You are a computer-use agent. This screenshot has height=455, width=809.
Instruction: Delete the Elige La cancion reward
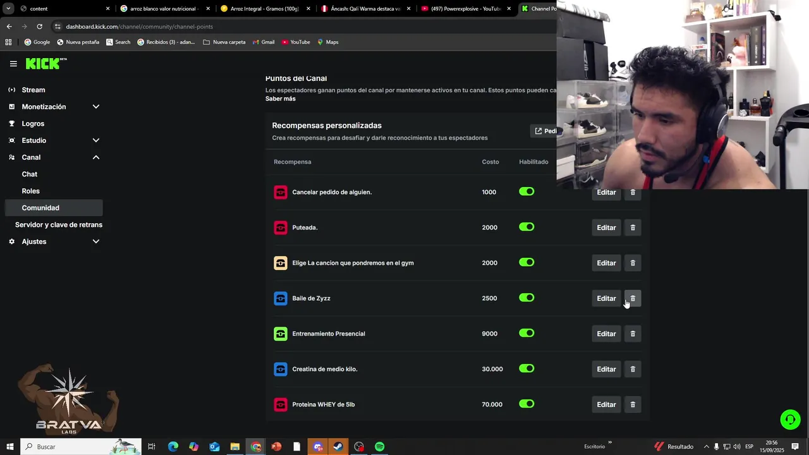pos(633,263)
